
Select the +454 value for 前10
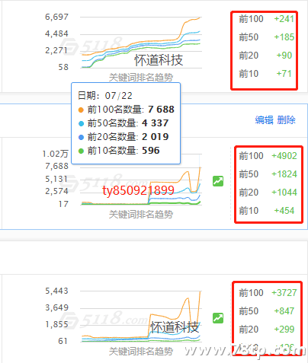click(x=284, y=211)
